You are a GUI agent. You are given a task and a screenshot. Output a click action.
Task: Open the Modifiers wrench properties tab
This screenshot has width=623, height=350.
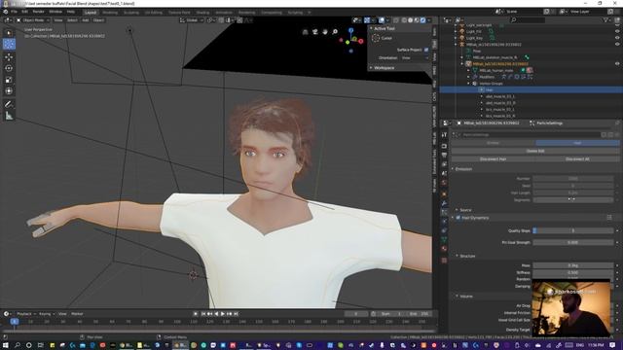point(444,203)
